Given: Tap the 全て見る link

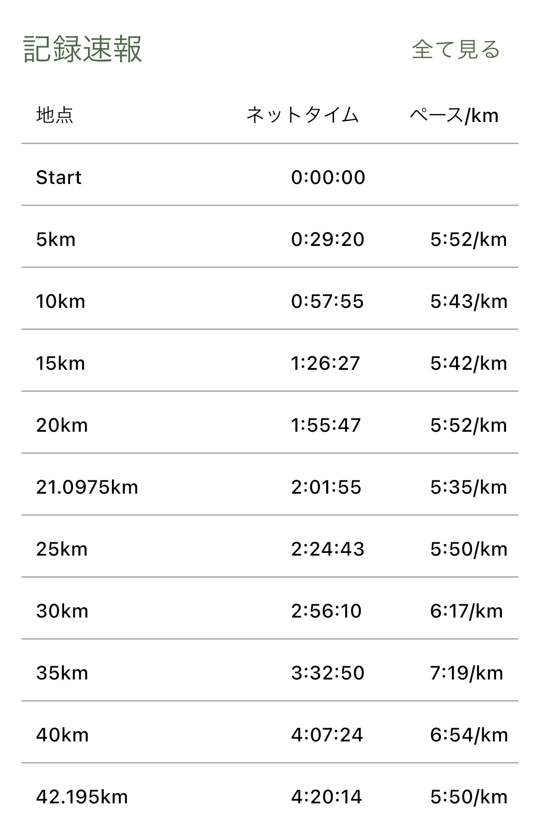Looking at the screenshot, I should pos(455,50).
